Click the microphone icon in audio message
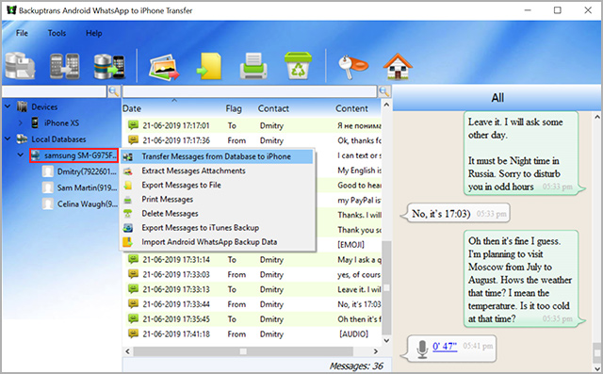Screen dimensions: 603x374 [422, 349]
